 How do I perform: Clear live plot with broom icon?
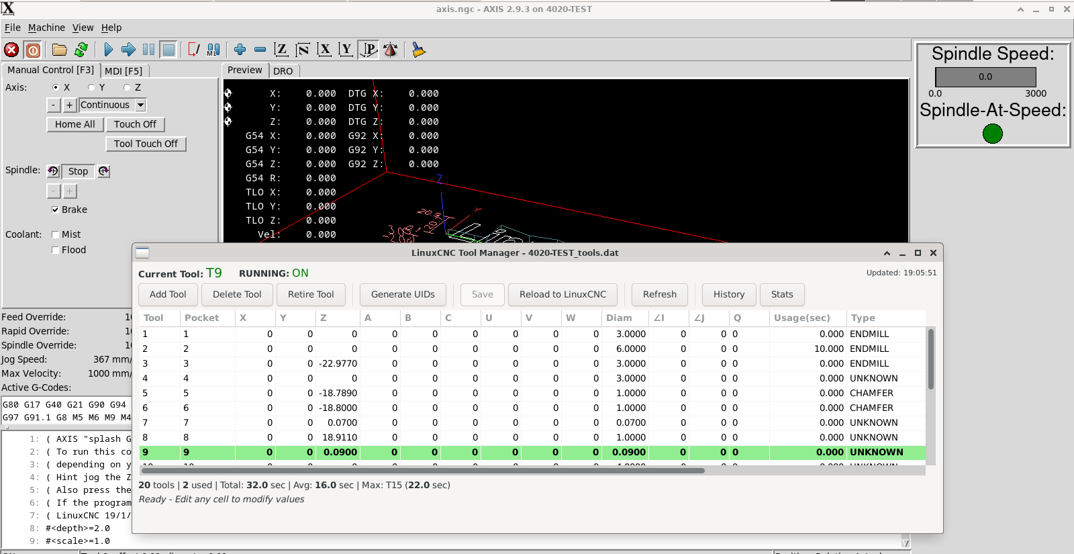pos(419,50)
